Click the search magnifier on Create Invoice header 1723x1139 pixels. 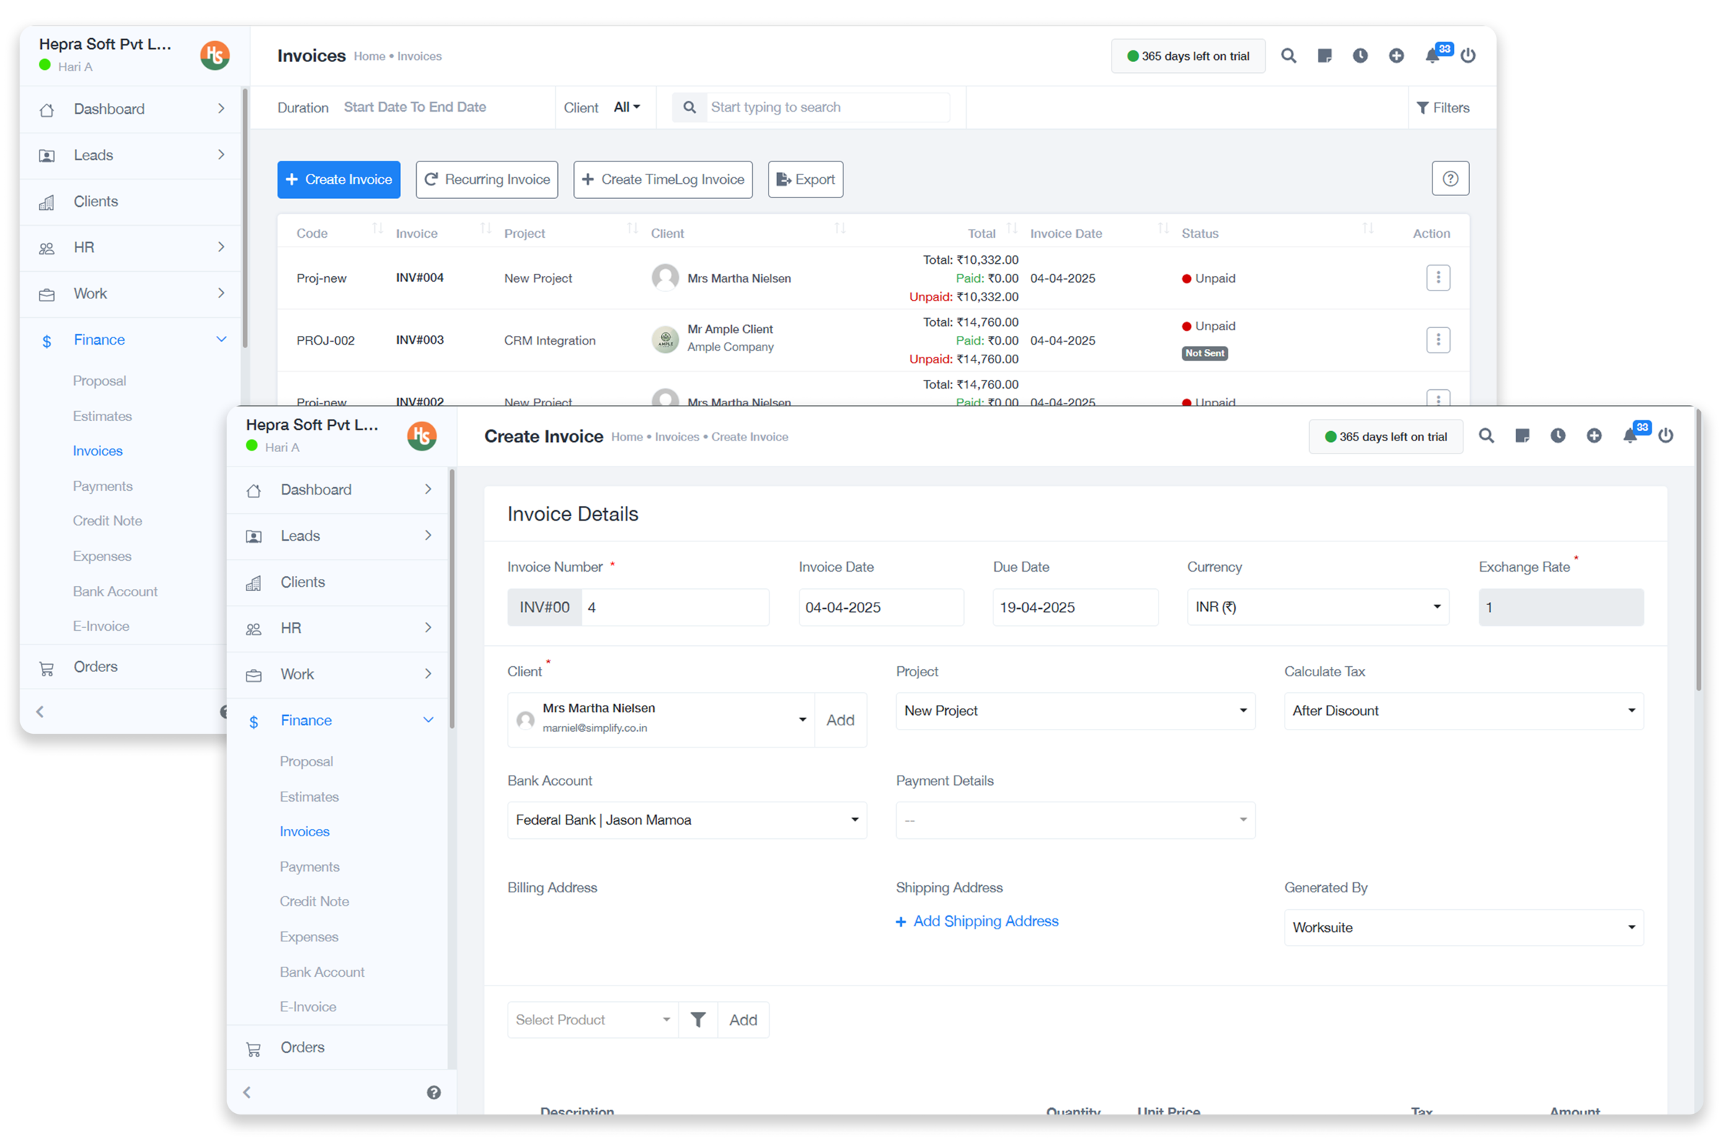click(x=1487, y=436)
